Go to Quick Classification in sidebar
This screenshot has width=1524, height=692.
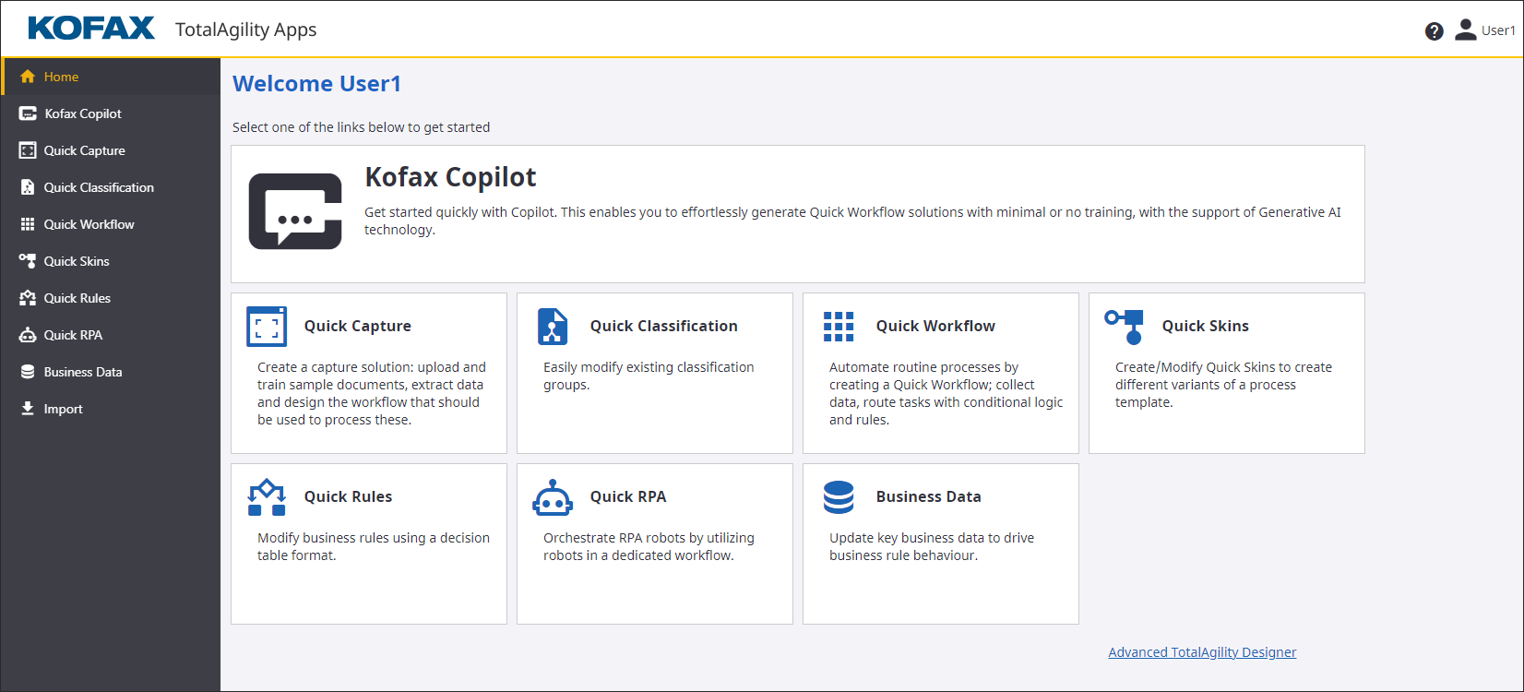click(x=99, y=187)
